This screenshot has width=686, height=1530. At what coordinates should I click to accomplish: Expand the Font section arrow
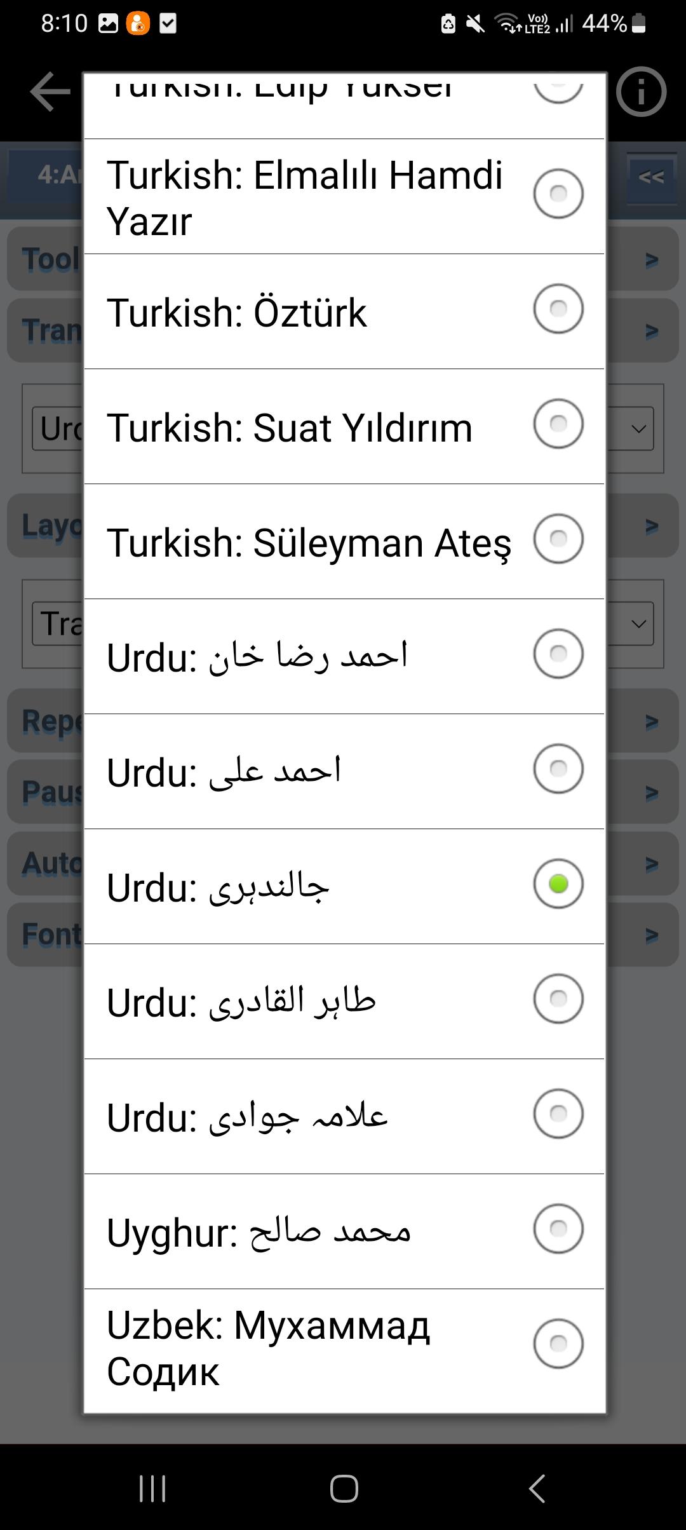coord(652,935)
